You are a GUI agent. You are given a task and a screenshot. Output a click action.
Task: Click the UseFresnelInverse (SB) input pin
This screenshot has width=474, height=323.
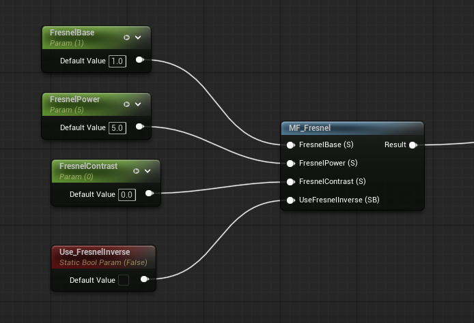(x=290, y=200)
